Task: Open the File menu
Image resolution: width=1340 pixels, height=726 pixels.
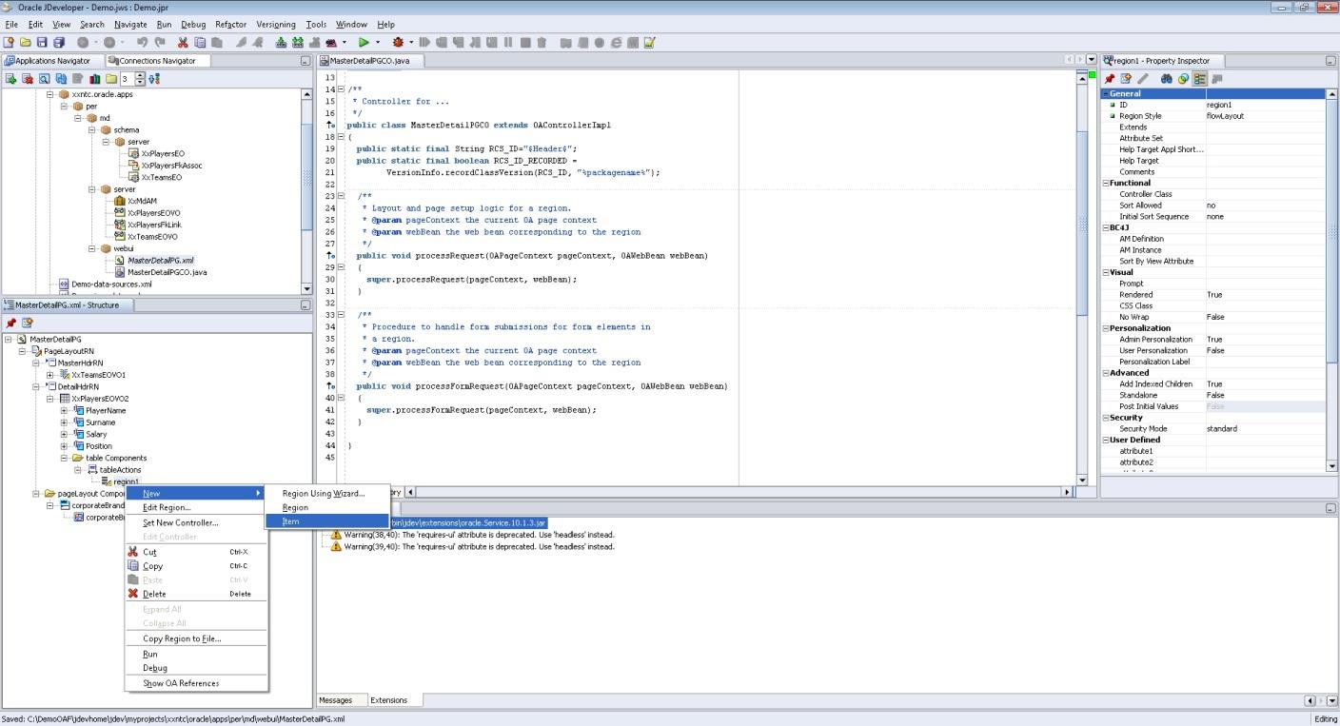Action: pyautogui.click(x=11, y=24)
